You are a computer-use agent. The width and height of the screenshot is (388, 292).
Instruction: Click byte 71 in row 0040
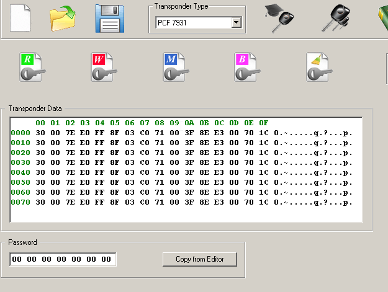click(160, 172)
